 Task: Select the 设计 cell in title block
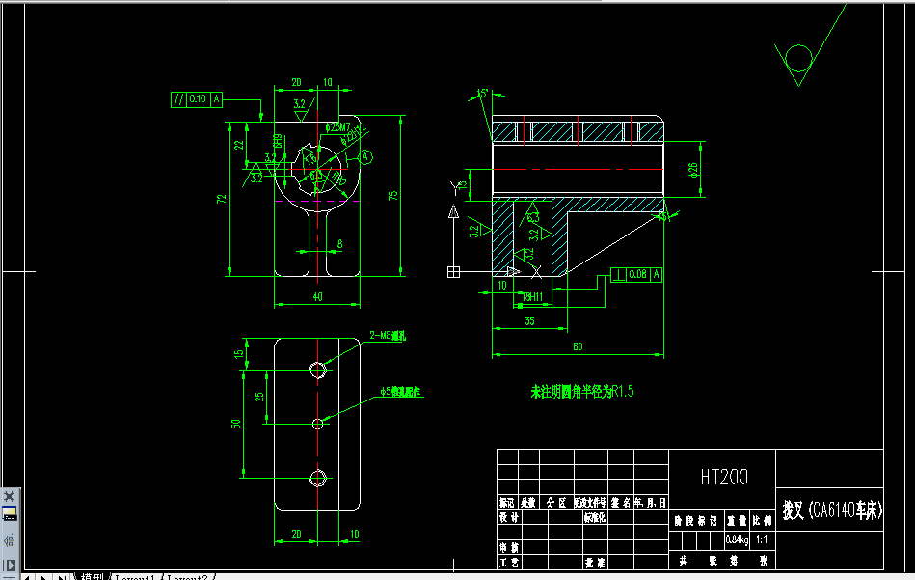point(508,517)
